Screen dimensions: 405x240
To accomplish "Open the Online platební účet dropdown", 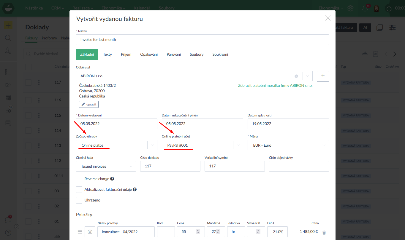I will point(238,145).
